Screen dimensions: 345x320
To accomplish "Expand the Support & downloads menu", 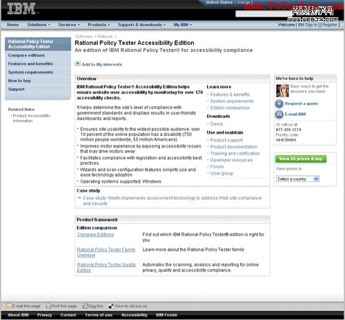I will (141, 25).
